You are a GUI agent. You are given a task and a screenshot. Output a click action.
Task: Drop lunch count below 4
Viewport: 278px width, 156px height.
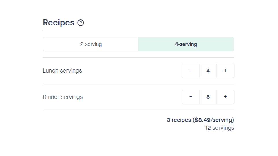tap(191, 70)
